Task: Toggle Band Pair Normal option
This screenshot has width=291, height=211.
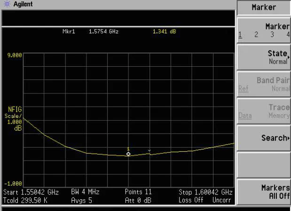Action: coord(280,88)
